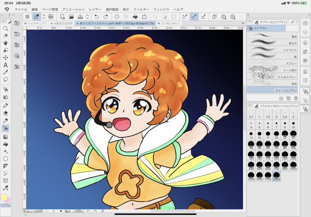
Task: Select the Fill bucket tool
Action: click(x=5, y=144)
